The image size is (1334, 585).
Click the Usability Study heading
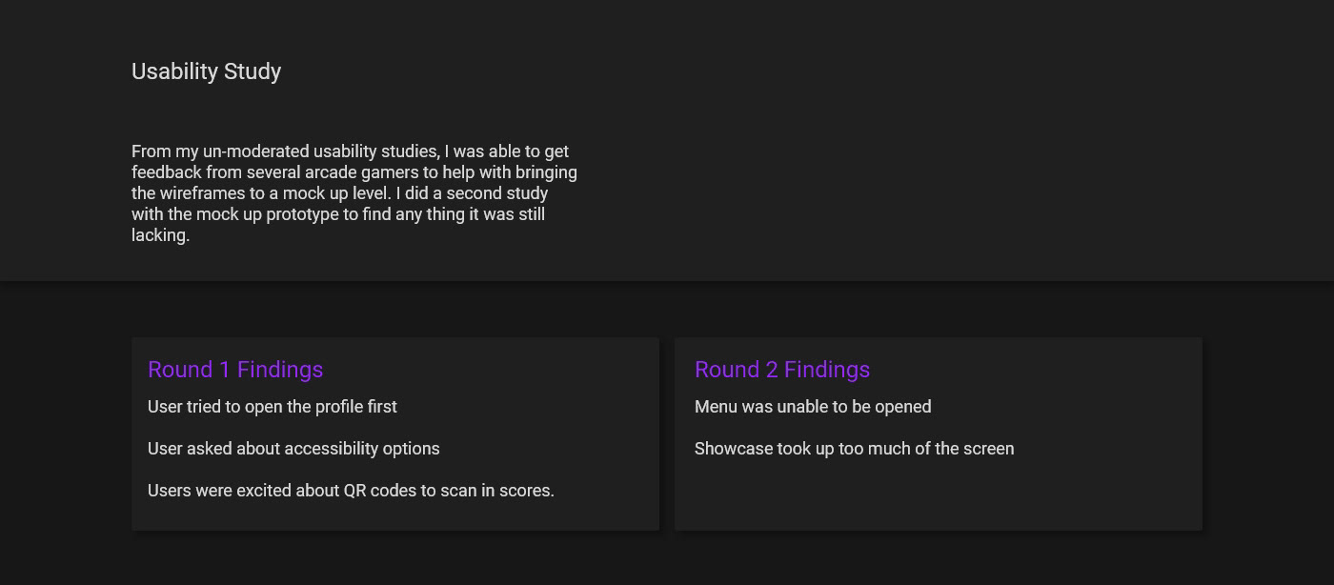[206, 71]
